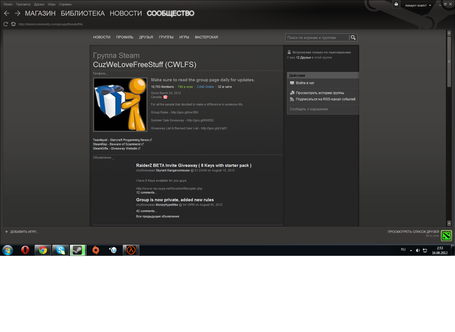Focus the player and group search field
Viewport: 455px width, 332px height.
pyautogui.click(x=317, y=38)
